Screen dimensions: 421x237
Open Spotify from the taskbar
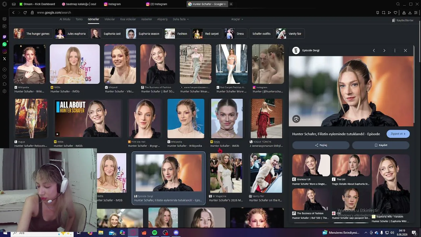pos(155,233)
